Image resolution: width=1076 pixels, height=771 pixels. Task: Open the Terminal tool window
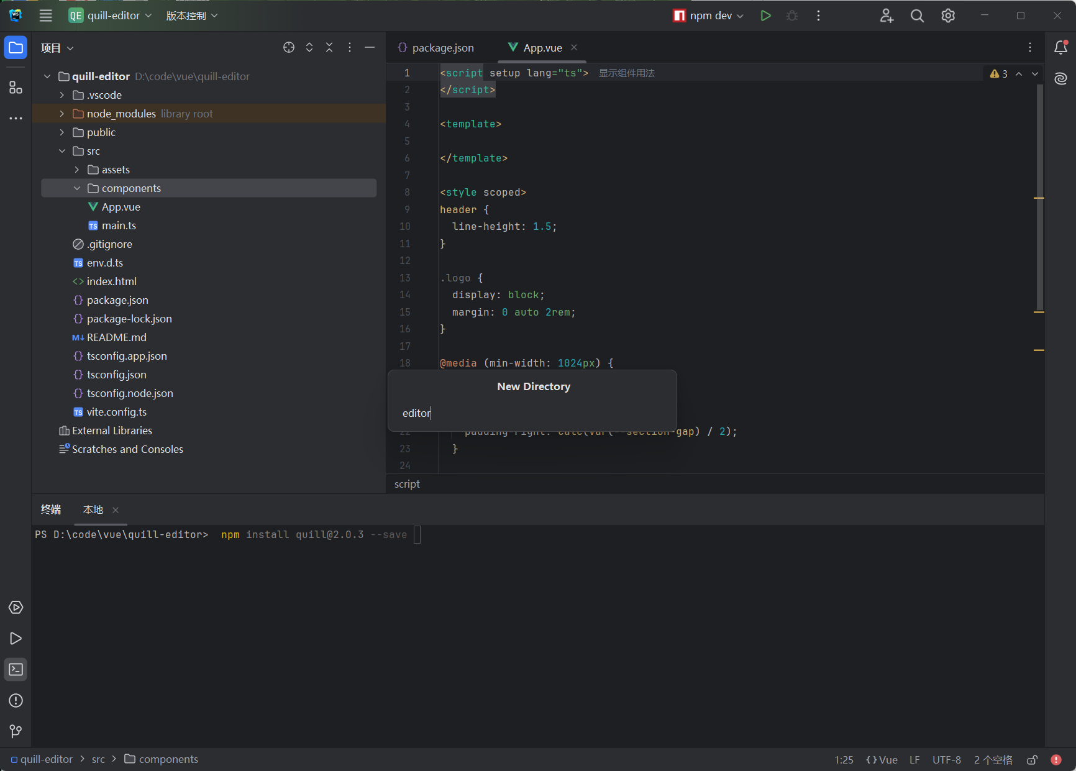[16, 670]
